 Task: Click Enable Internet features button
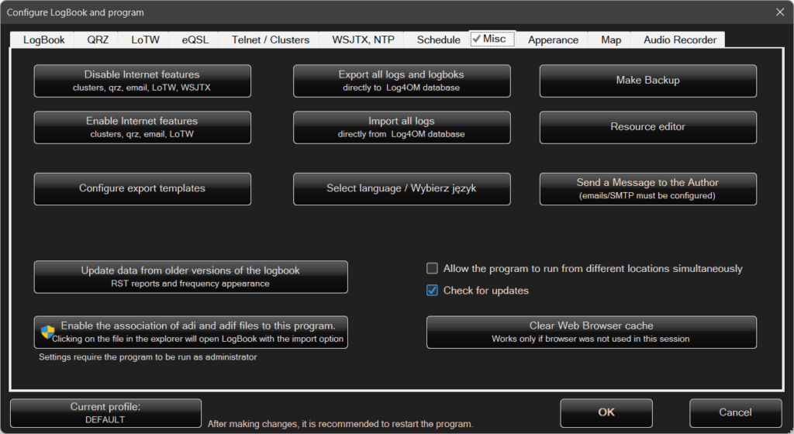point(142,127)
